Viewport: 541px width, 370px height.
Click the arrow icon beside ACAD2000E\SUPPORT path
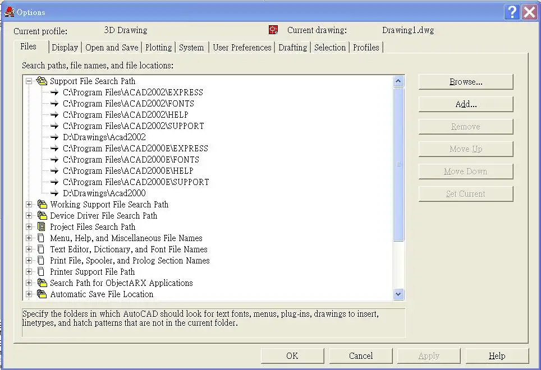point(54,182)
